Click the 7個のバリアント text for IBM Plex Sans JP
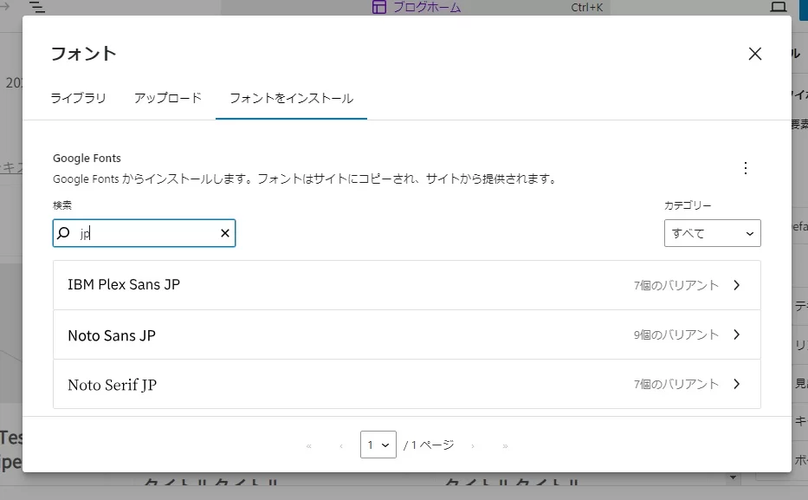Viewport: 808px width, 500px height. pyautogui.click(x=676, y=285)
